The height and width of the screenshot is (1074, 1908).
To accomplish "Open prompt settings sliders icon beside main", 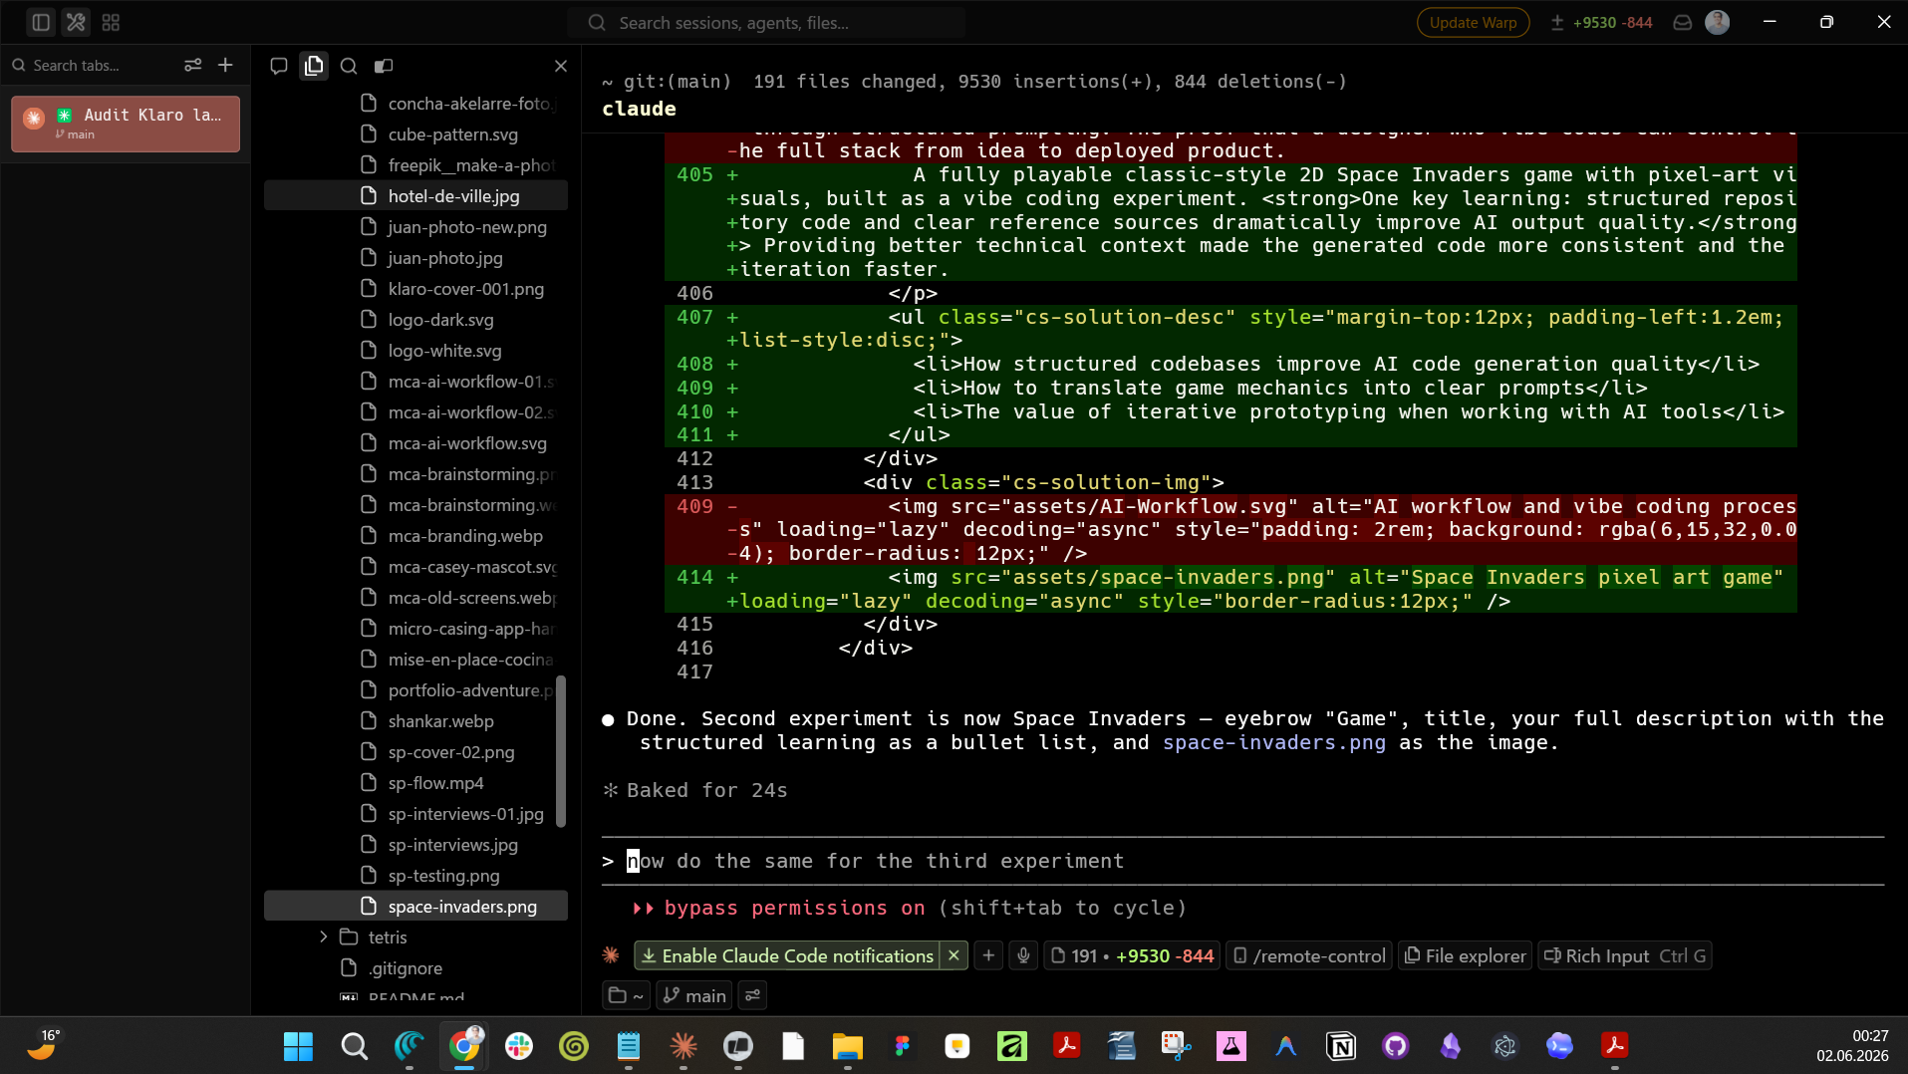I will [x=752, y=995].
